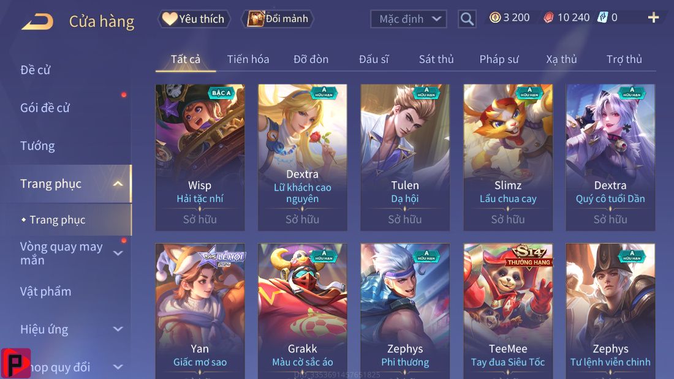
Task: Open the TeeMee Tay đua Siêu Tốc skin
Action: tap(508, 311)
